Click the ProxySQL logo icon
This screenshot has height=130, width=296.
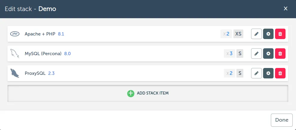click(x=15, y=73)
